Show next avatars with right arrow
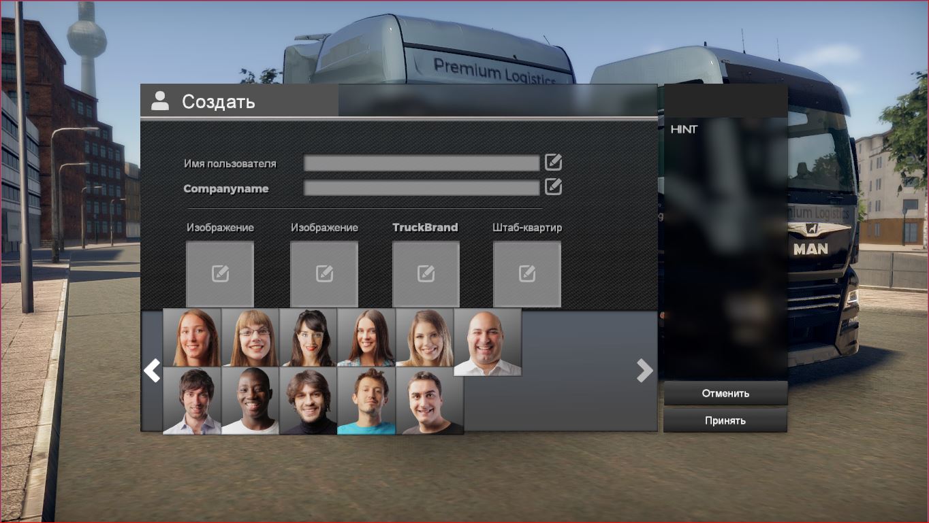929x523 pixels. point(644,371)
